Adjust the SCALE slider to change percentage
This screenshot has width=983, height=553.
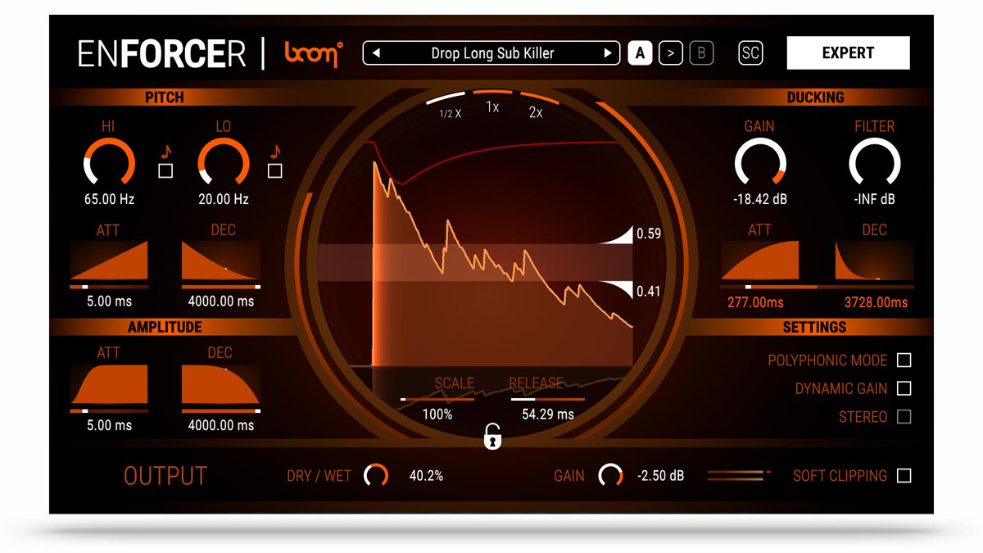point(438,399)
